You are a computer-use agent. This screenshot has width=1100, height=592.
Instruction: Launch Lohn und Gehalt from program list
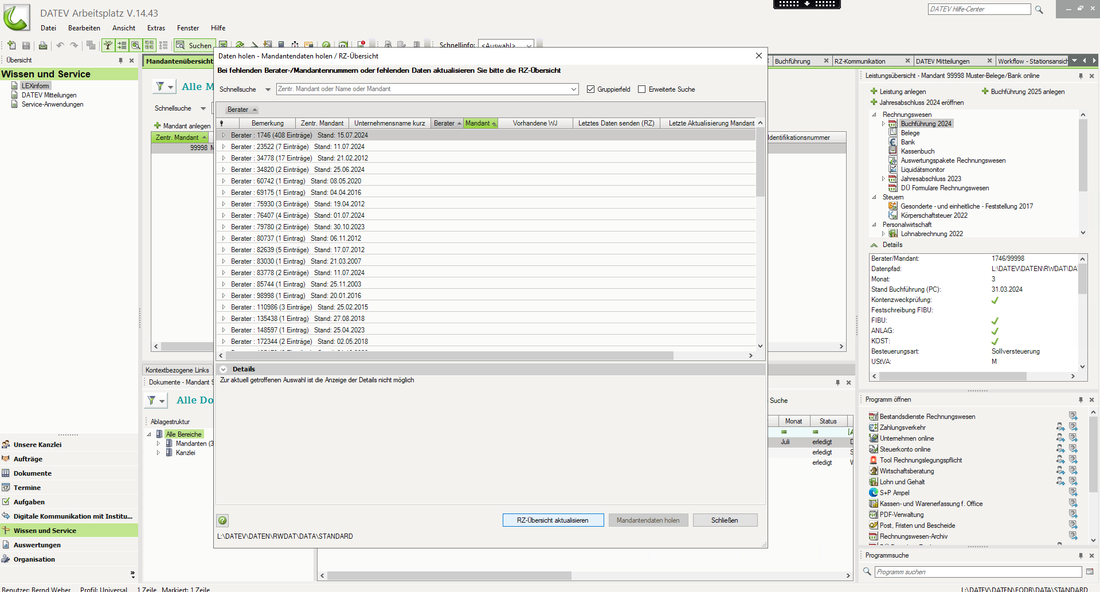click(902, 482)
